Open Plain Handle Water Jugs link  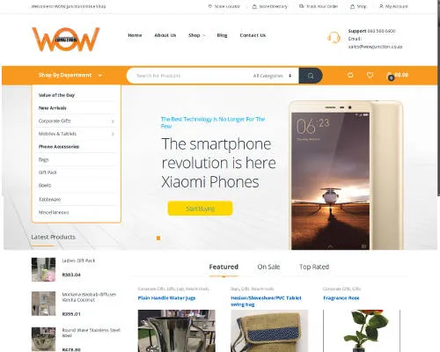[x=166, y=298]
